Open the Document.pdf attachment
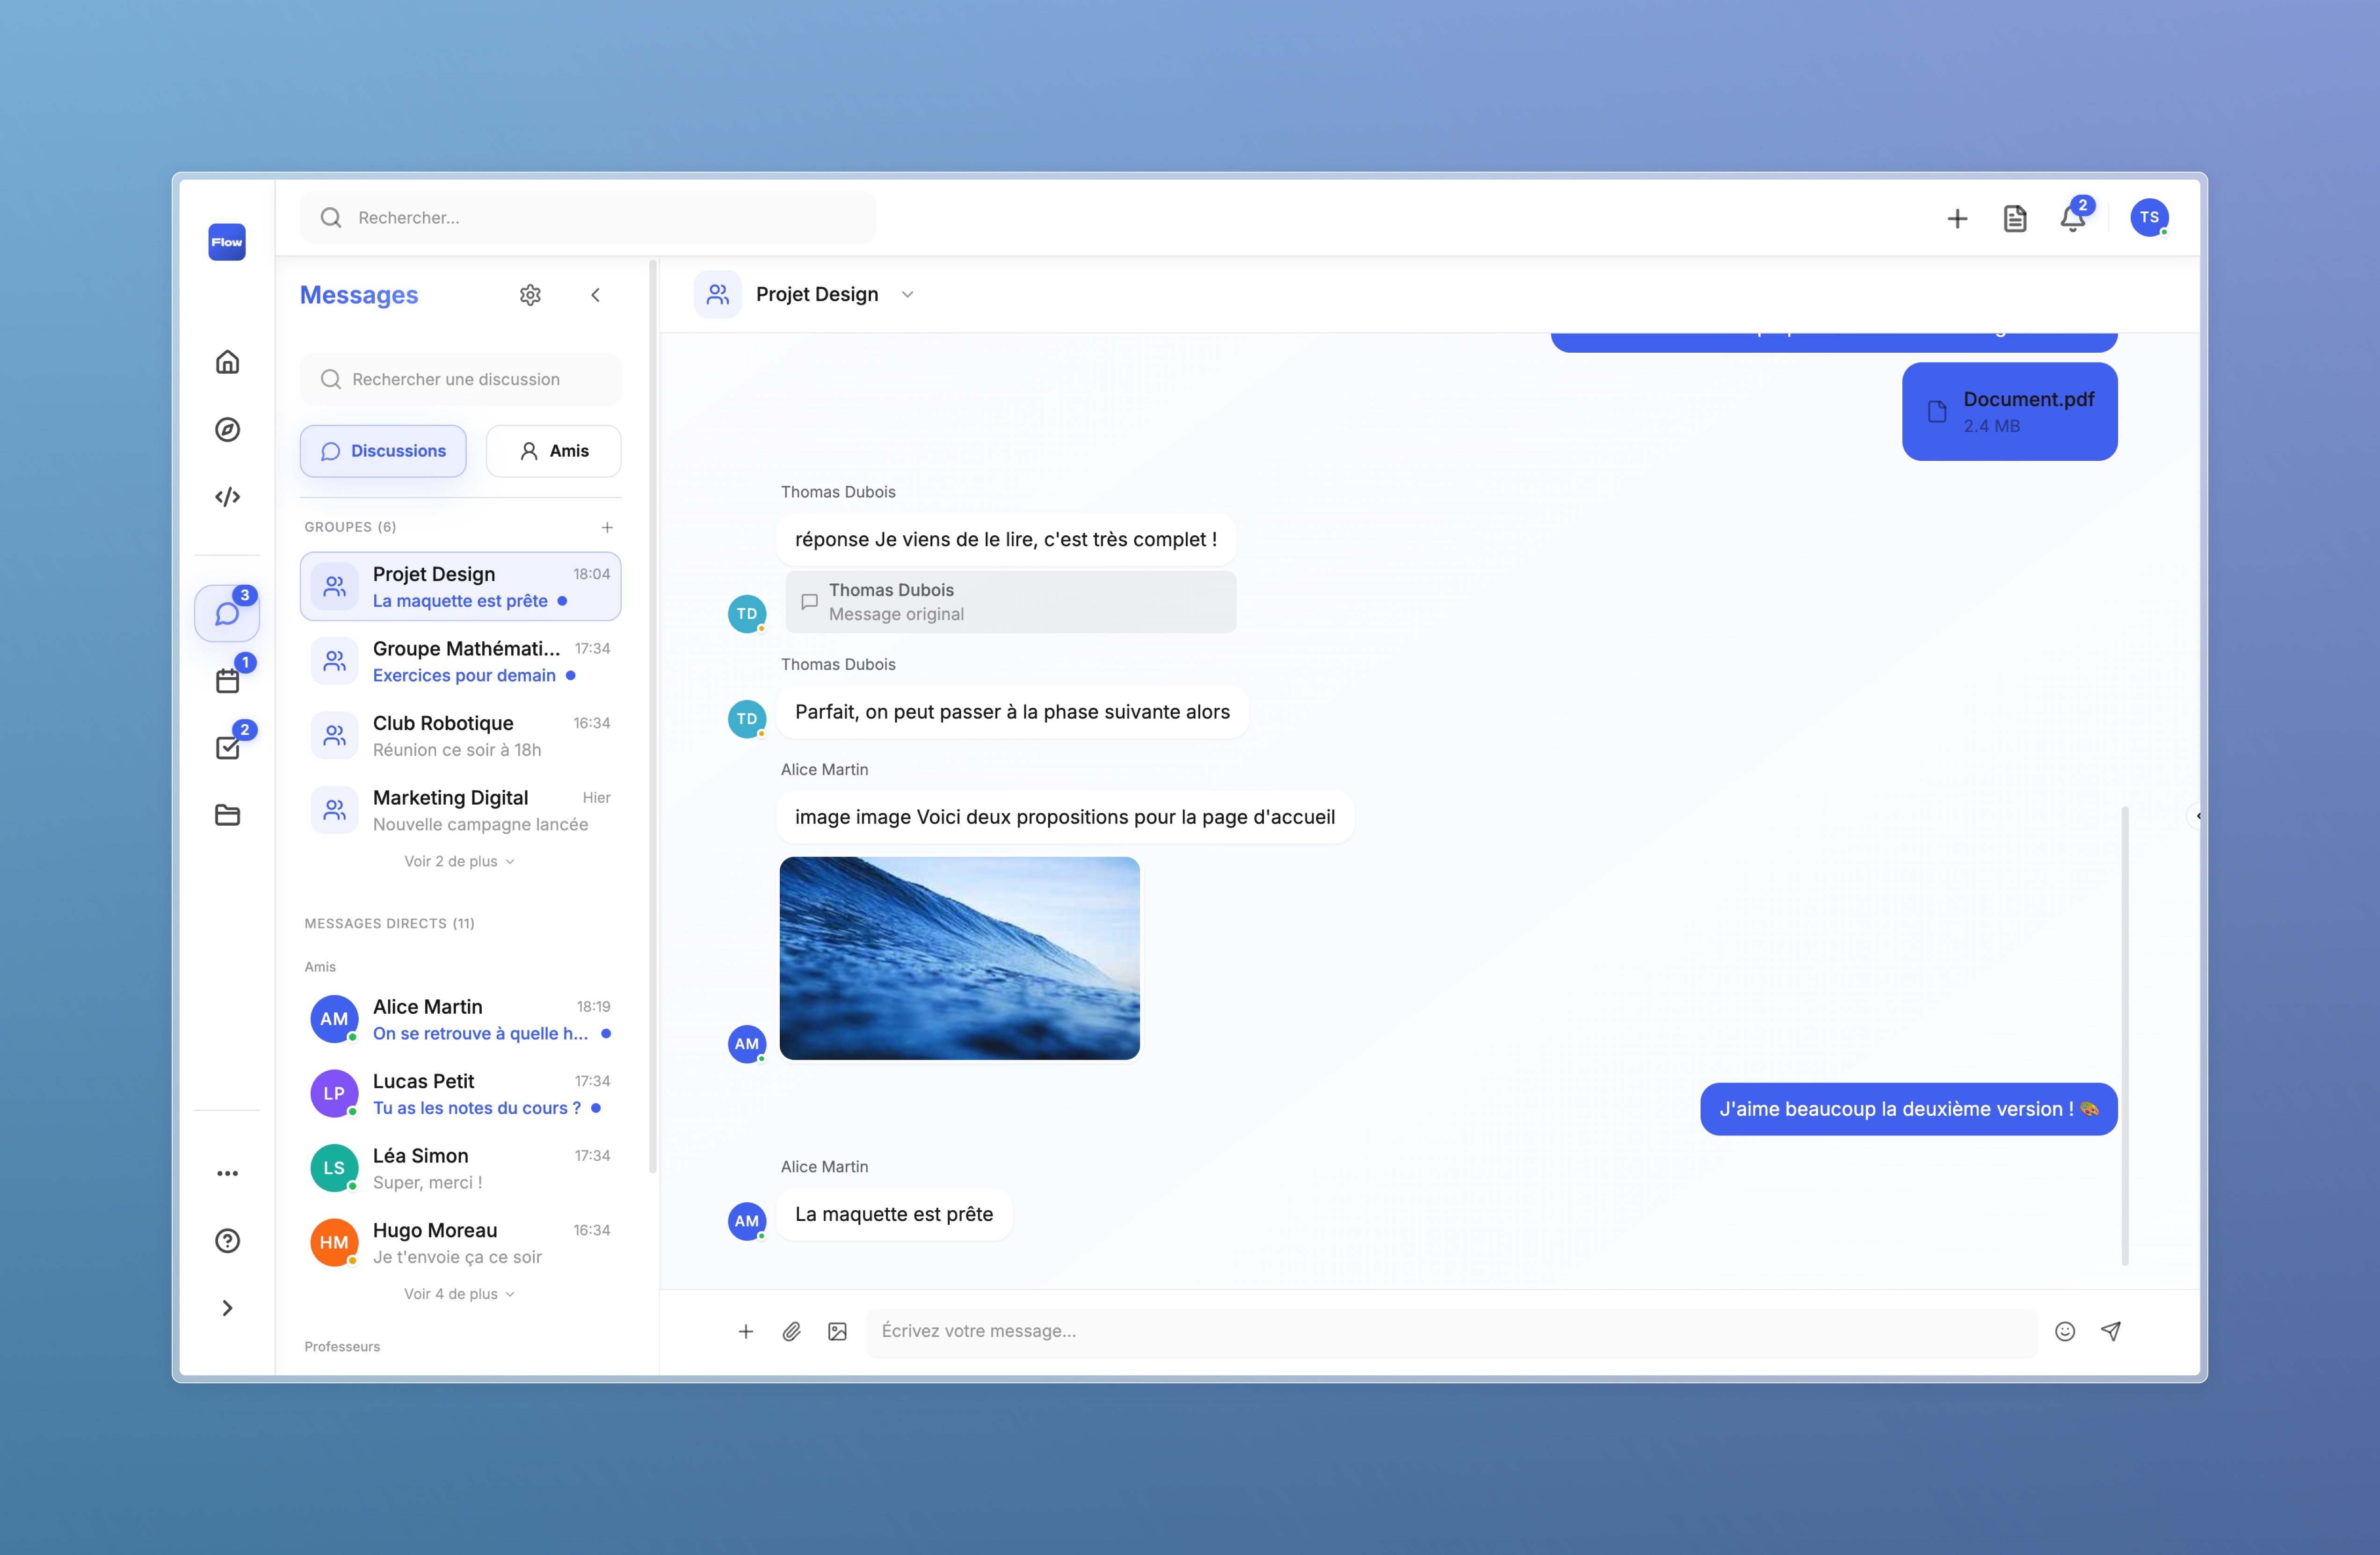This screenshot has height=1555, width=2380. (x=2009, y=412)
